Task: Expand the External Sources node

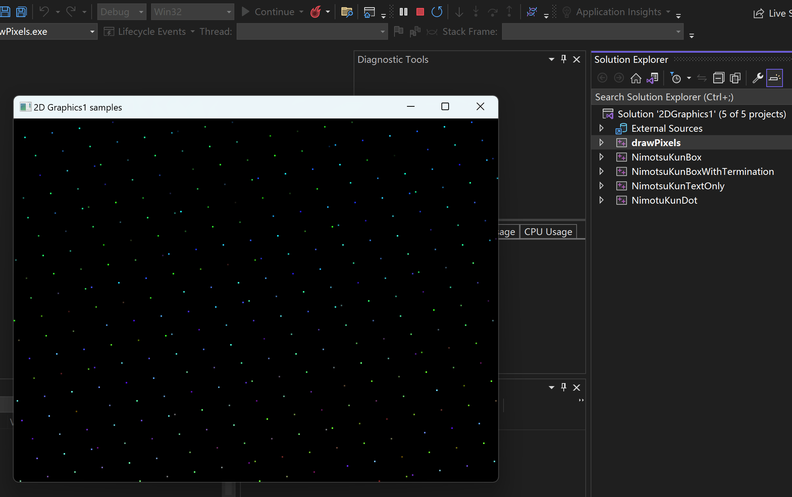Action: tap(602, 128)
